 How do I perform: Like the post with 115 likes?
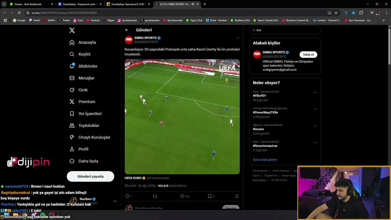[182, 196]
